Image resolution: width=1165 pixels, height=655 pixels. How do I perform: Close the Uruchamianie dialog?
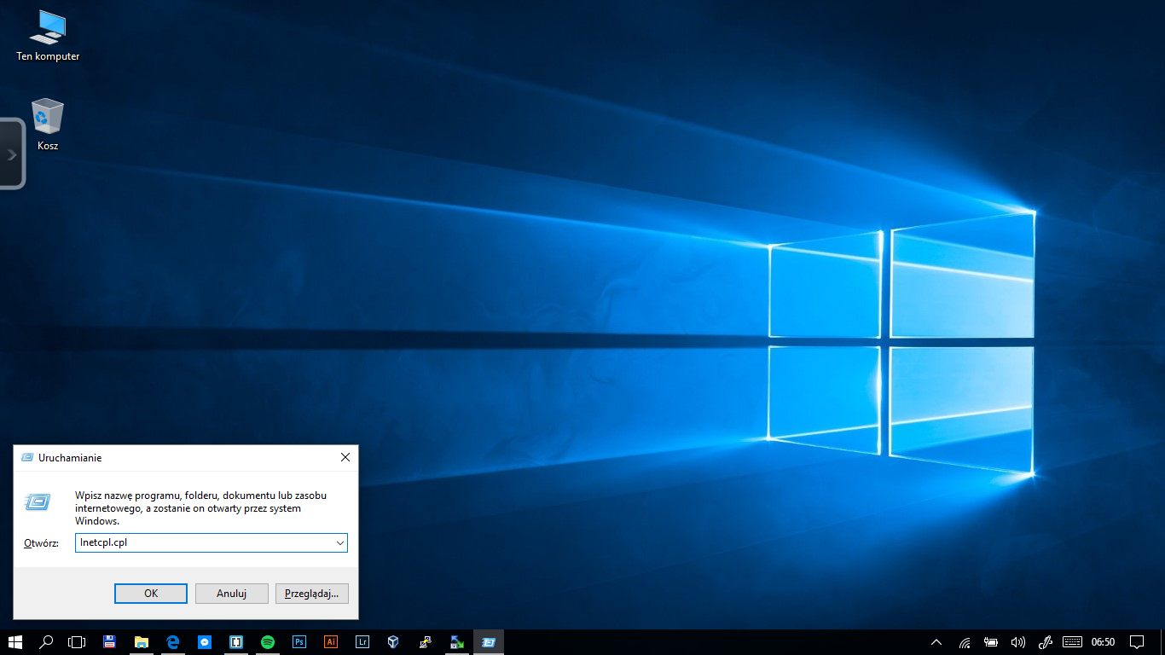click(345, 457)
